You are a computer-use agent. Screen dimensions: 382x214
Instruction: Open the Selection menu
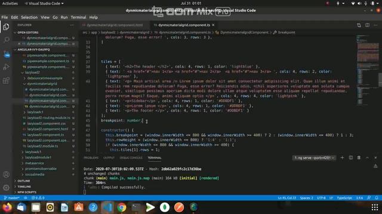pos(29,17)
